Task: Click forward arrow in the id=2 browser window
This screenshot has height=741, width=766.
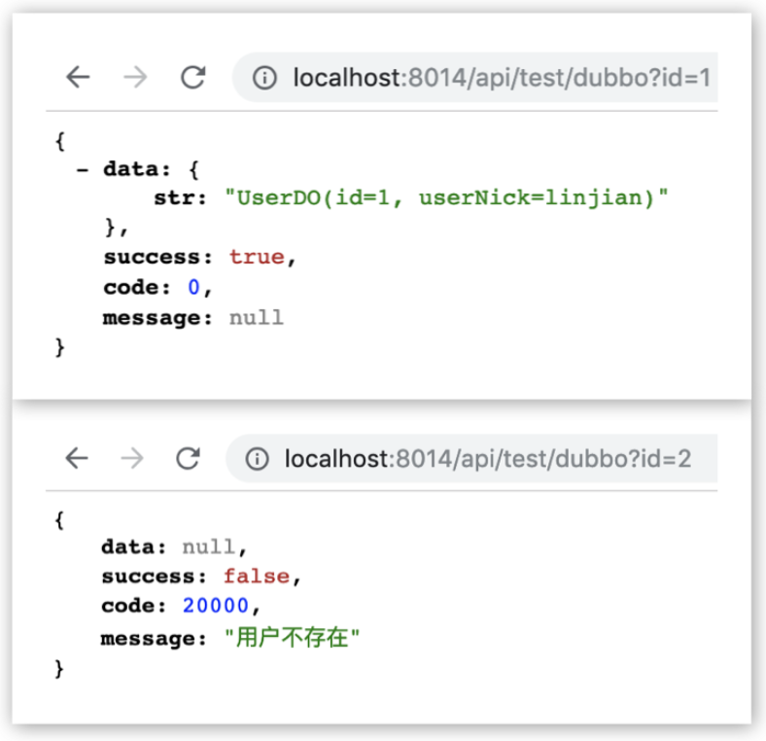Action: tap(132, 458)
